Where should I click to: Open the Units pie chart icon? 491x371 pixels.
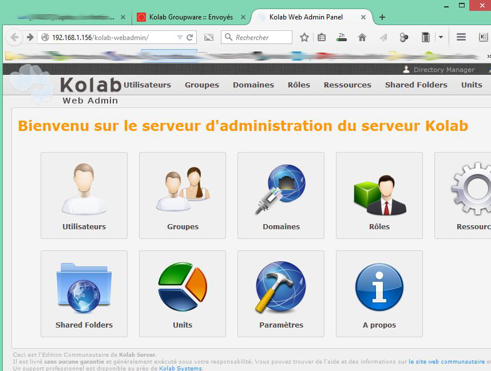pyautogui.click(x=183, y=287)
